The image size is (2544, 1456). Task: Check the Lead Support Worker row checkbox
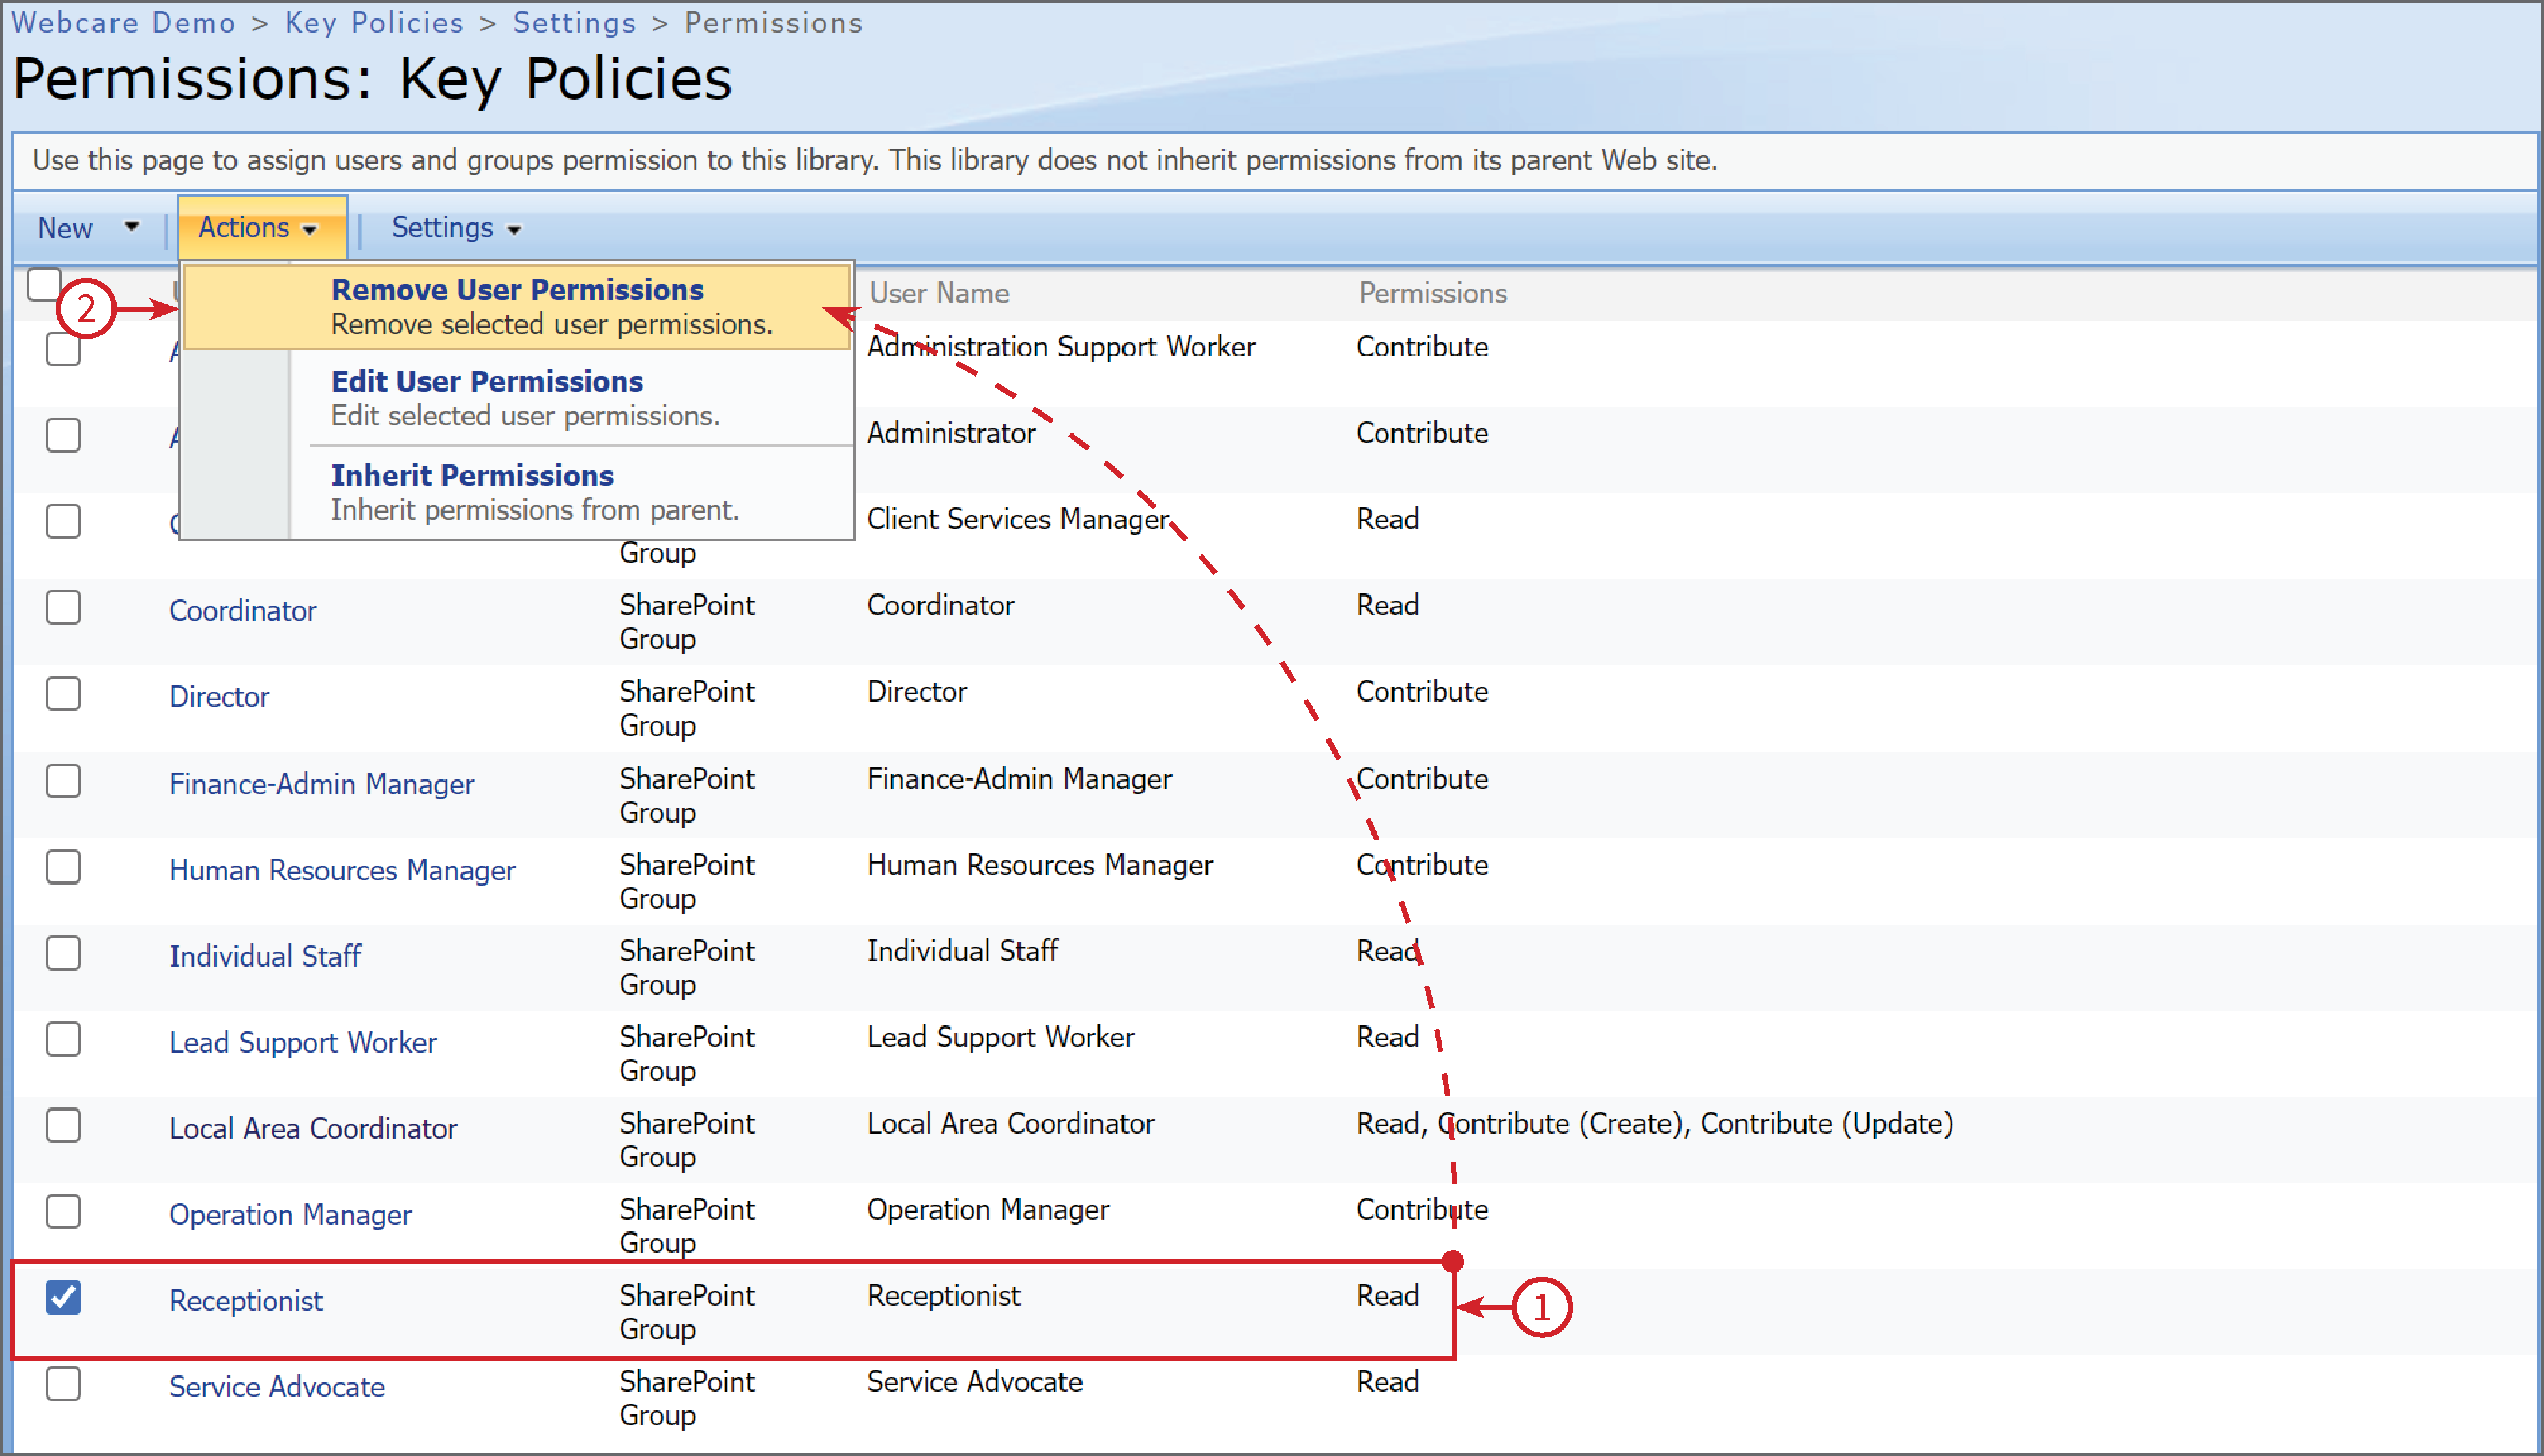[63, 1039]
